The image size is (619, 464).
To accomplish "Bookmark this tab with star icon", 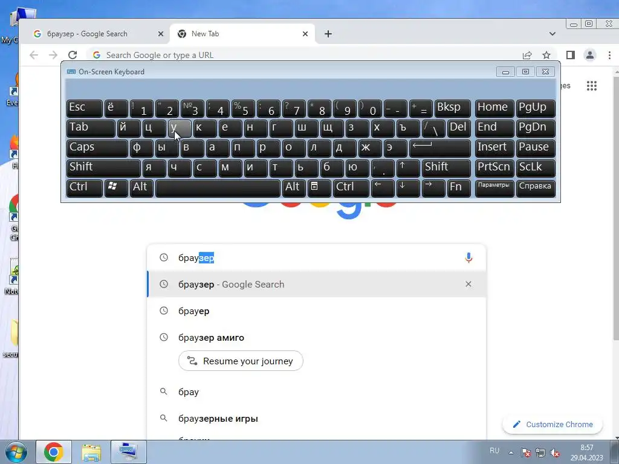I will click(x=546, y=55).
